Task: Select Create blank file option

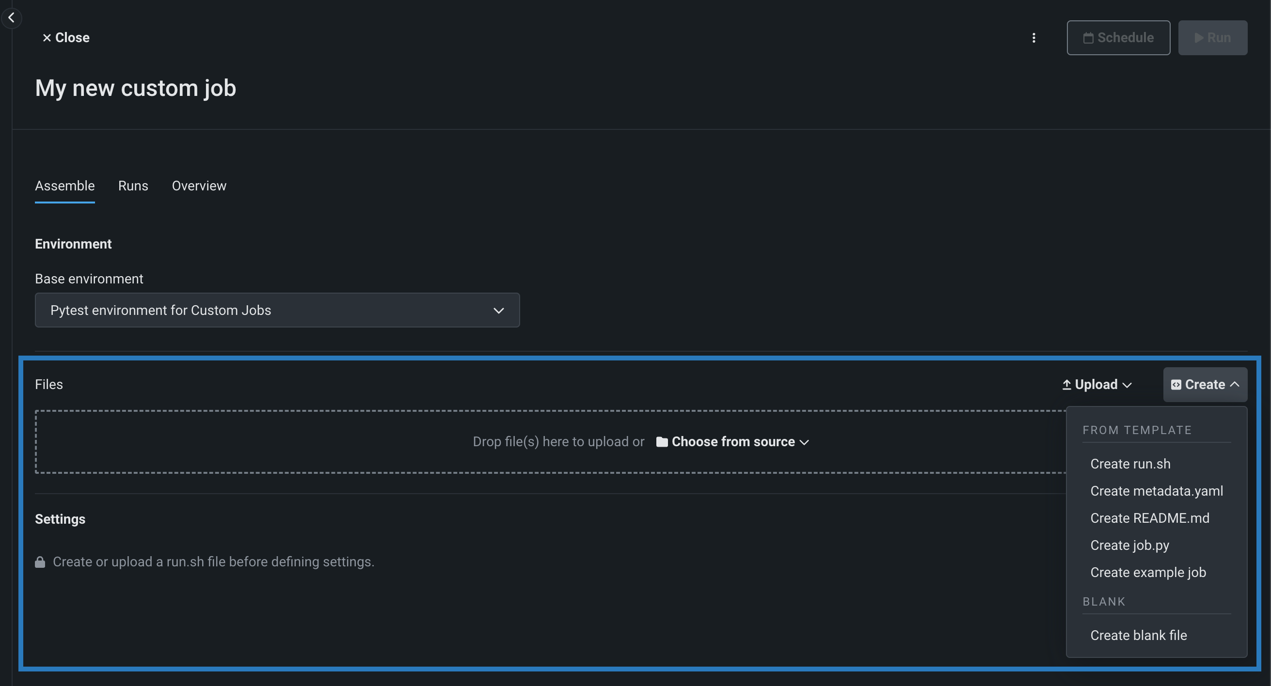Action: 1138,636
